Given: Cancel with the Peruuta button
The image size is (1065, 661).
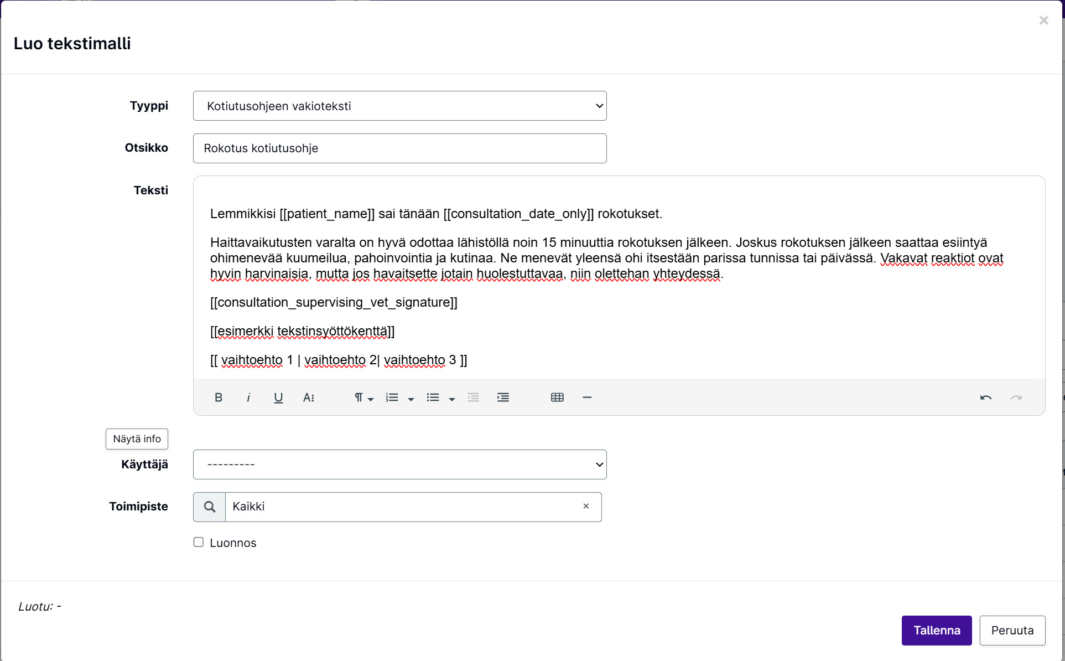Looking at the screenshot, I should click(1012, 631).
